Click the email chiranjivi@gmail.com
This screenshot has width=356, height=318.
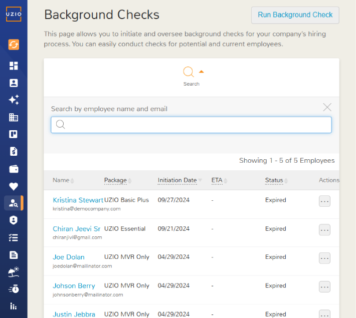(x=77, y=237)
